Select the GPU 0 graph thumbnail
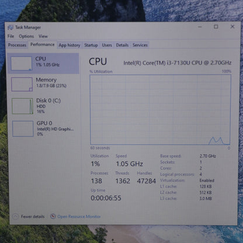This screenshot has width=243, height=243. (23, 129)
